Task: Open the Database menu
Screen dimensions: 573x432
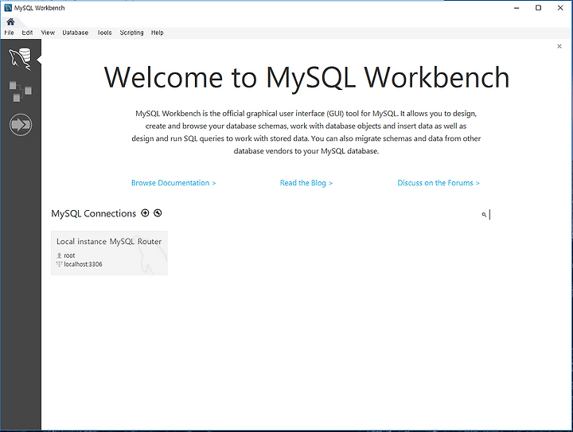Action: (76, 33)
